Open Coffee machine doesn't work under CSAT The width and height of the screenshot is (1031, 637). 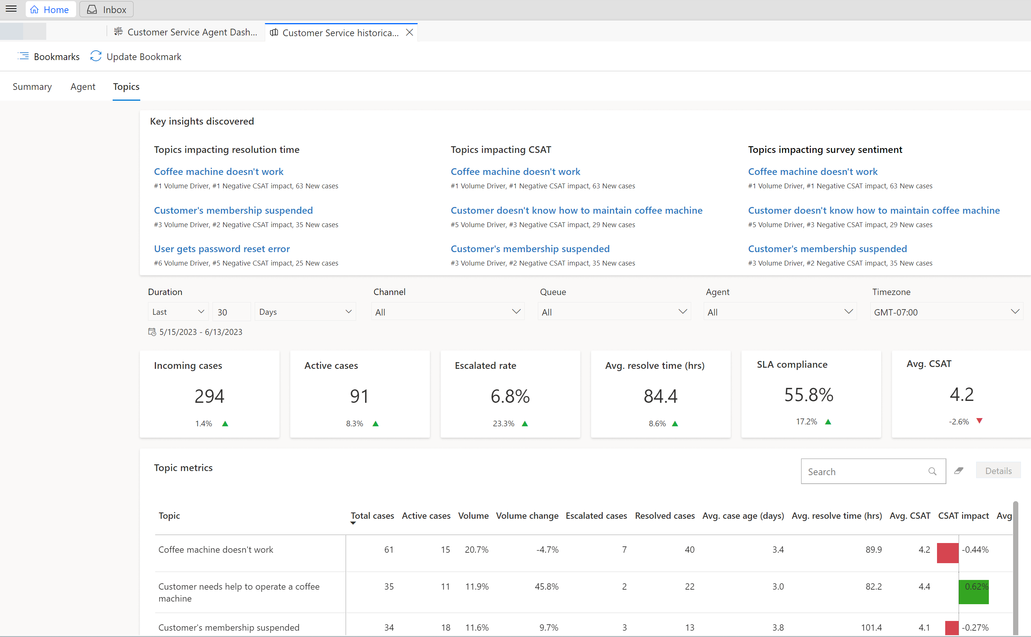pos(515,172)
